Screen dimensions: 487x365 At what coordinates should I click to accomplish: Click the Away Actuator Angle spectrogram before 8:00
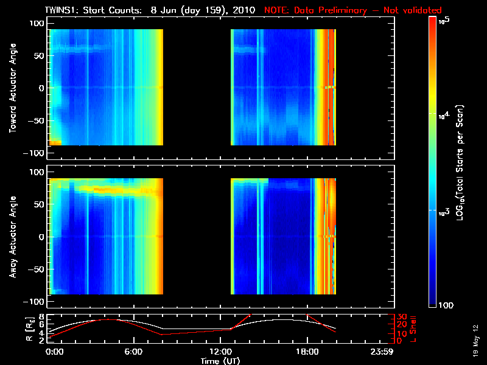click(106, 236)
